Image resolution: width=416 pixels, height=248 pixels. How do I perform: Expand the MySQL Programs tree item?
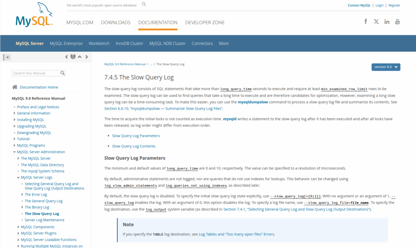[15, 145]
